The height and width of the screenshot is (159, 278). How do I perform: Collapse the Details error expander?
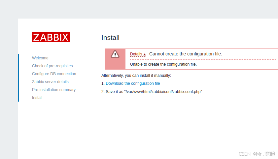click(x=138, y=54)
